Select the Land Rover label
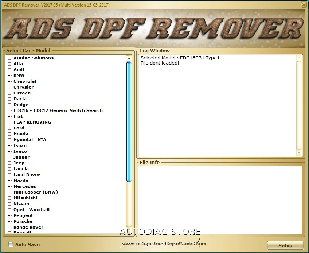This screenshot has width=309, height=253. click(x=27, y=175)
